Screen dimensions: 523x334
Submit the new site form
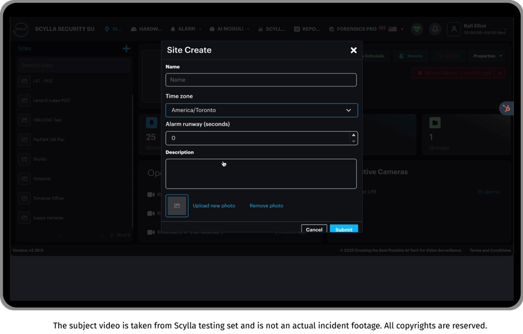coord(344,229)
